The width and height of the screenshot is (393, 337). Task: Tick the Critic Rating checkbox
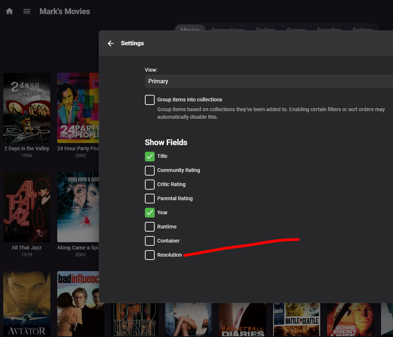(150, 185)
